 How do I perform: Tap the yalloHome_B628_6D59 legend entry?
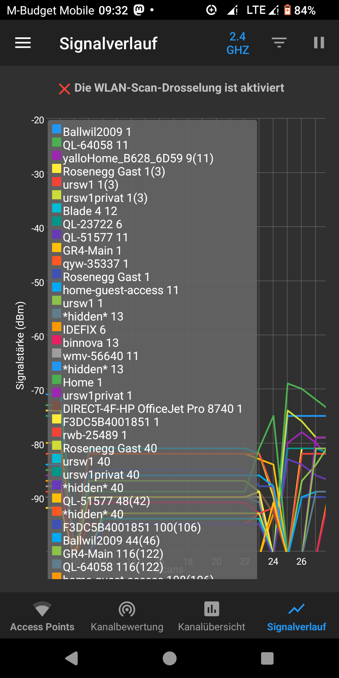[138, 159]
